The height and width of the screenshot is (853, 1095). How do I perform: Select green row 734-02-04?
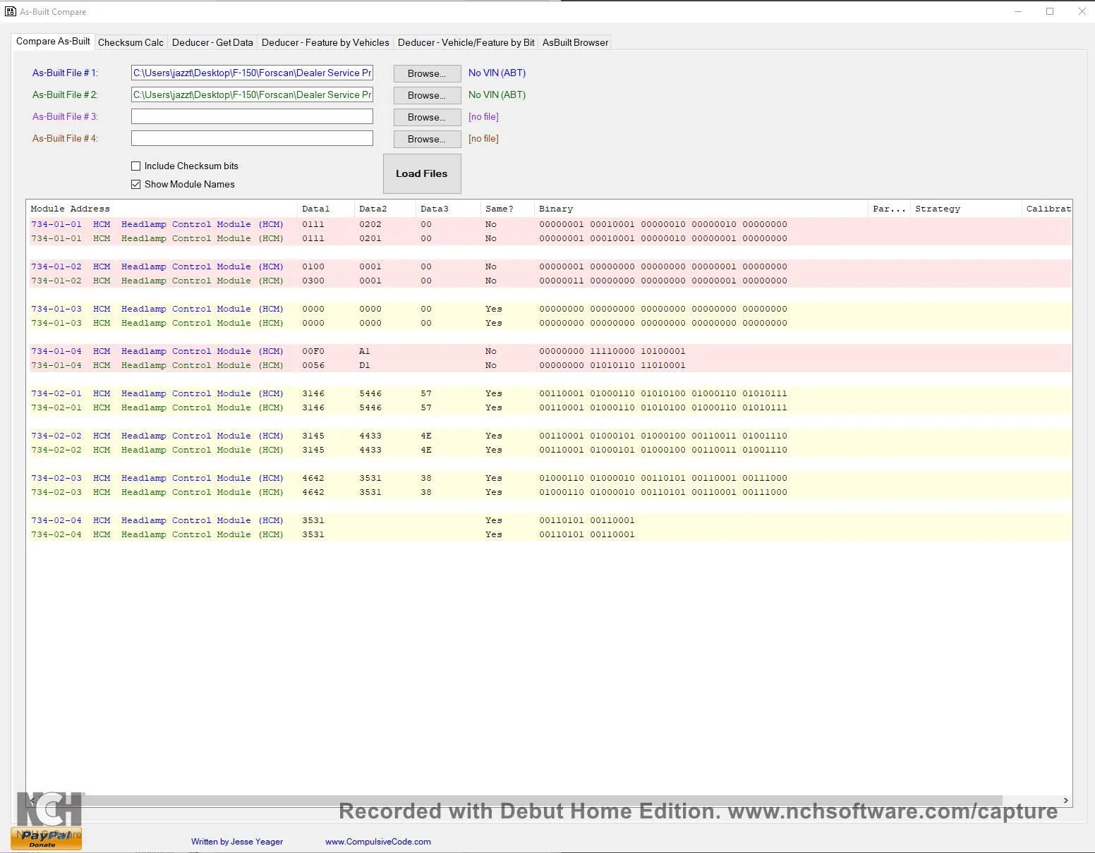coord(549,534)
